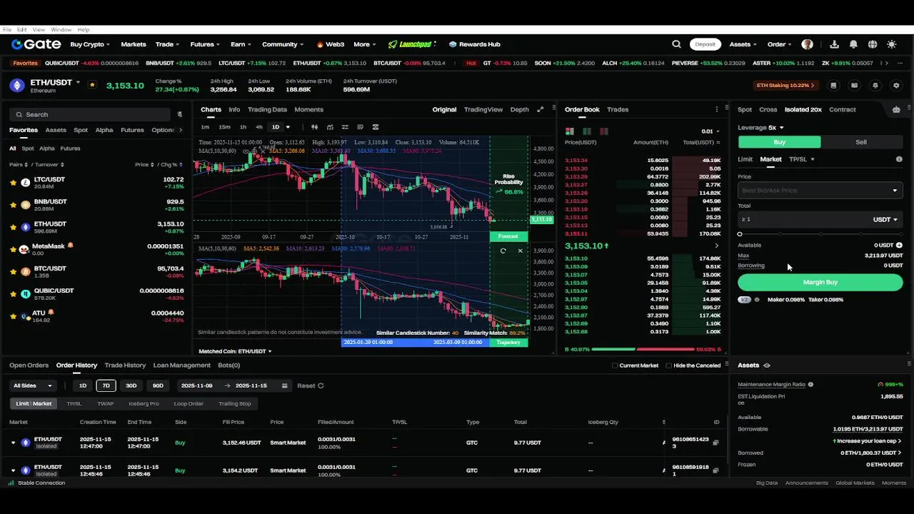Open the trading bot robot icon
The image size is (914, 514).
click(896, 109)
